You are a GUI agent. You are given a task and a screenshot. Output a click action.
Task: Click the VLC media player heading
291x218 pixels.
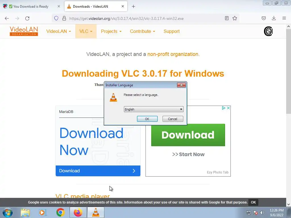tap(83, 196)
